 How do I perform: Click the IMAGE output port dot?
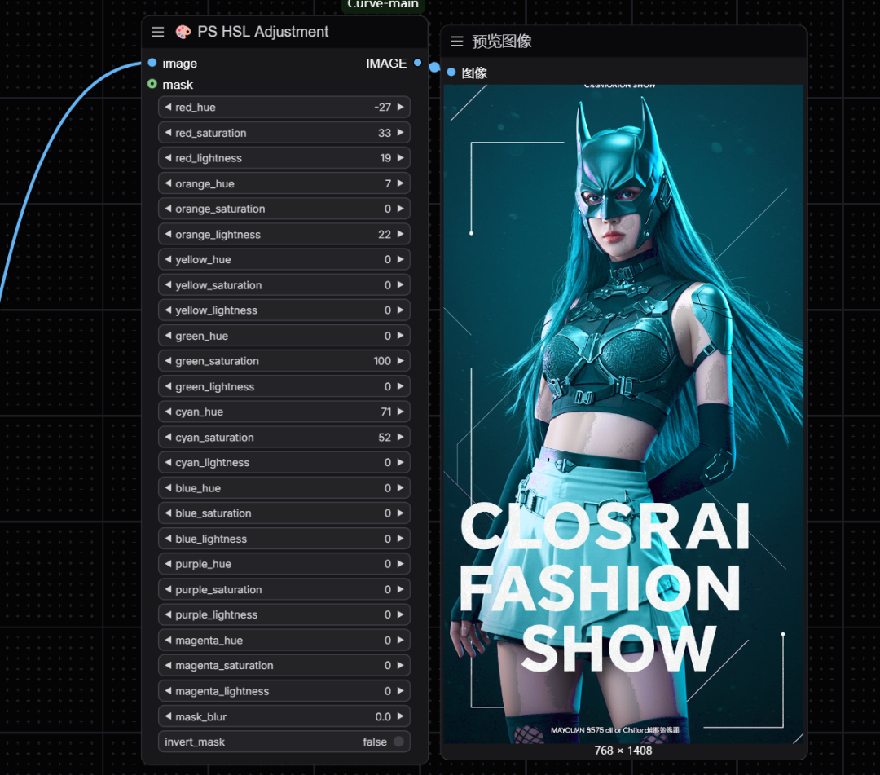click(x=417, y=63)
